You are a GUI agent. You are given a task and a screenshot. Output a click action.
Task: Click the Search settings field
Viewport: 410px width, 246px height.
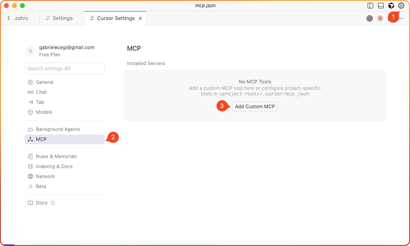[64, 68]
